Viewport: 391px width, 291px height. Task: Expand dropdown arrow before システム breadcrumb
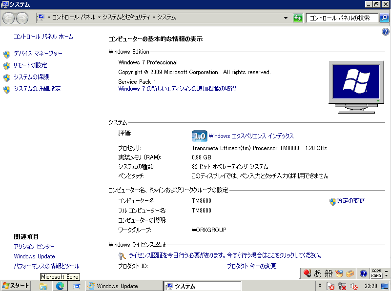154,18
